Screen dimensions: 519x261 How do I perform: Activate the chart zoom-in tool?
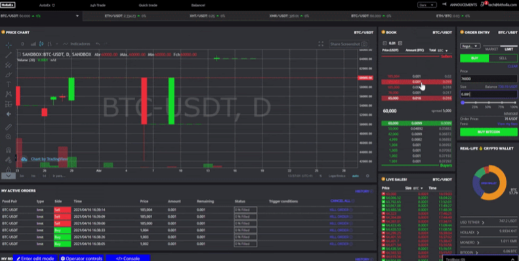[9, 137]
